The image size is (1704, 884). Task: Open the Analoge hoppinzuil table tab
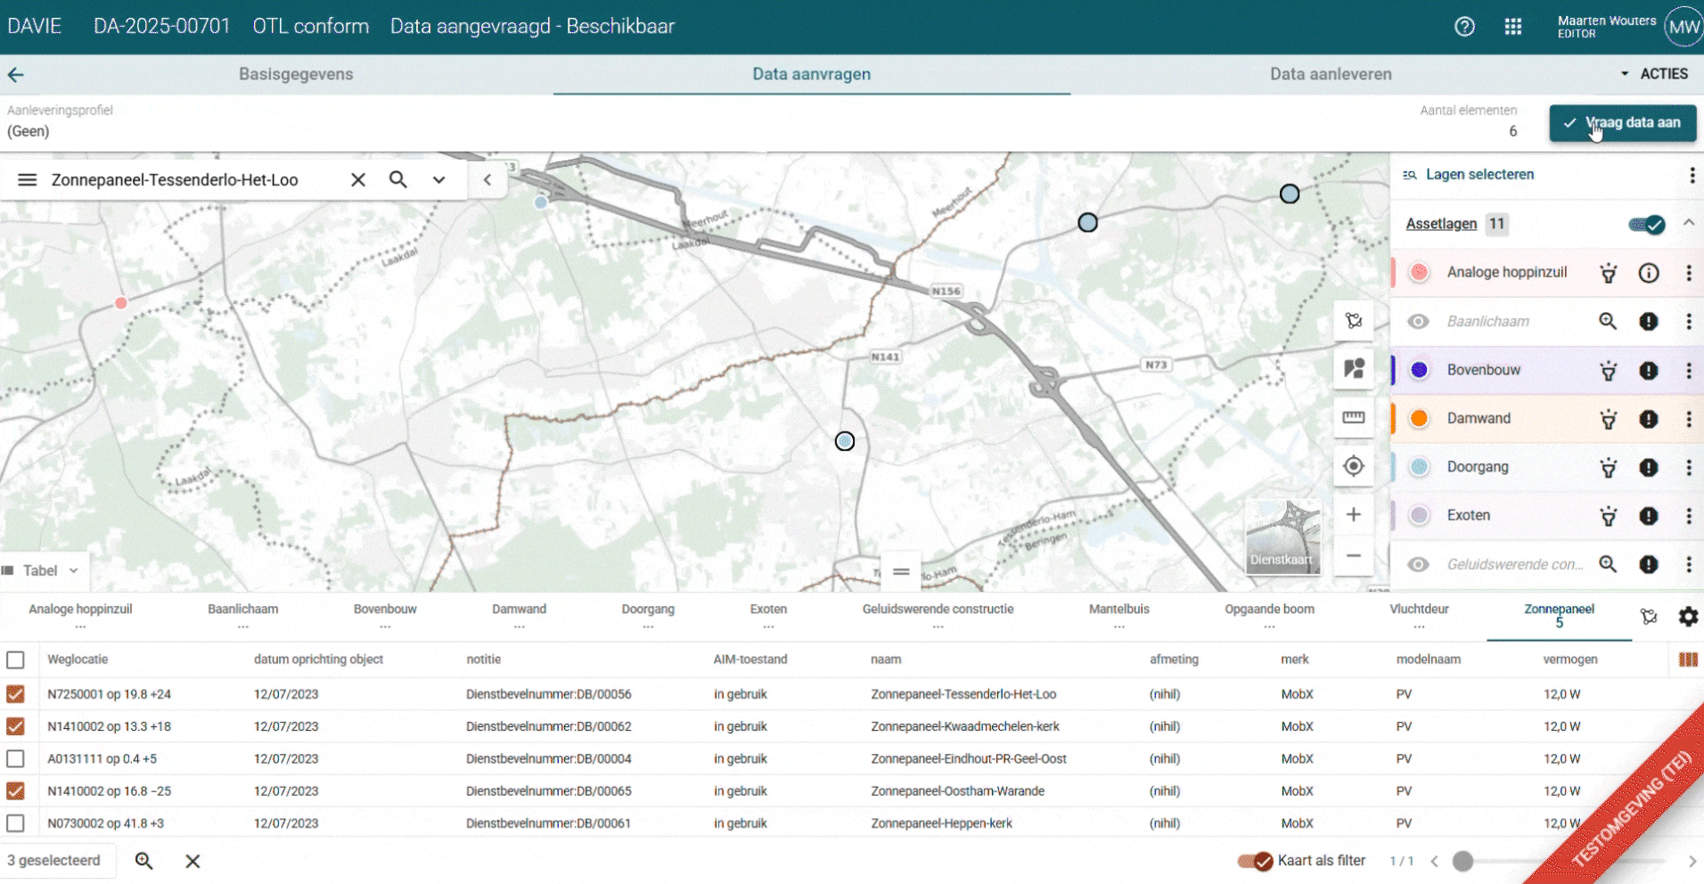(x=80, y=616)
